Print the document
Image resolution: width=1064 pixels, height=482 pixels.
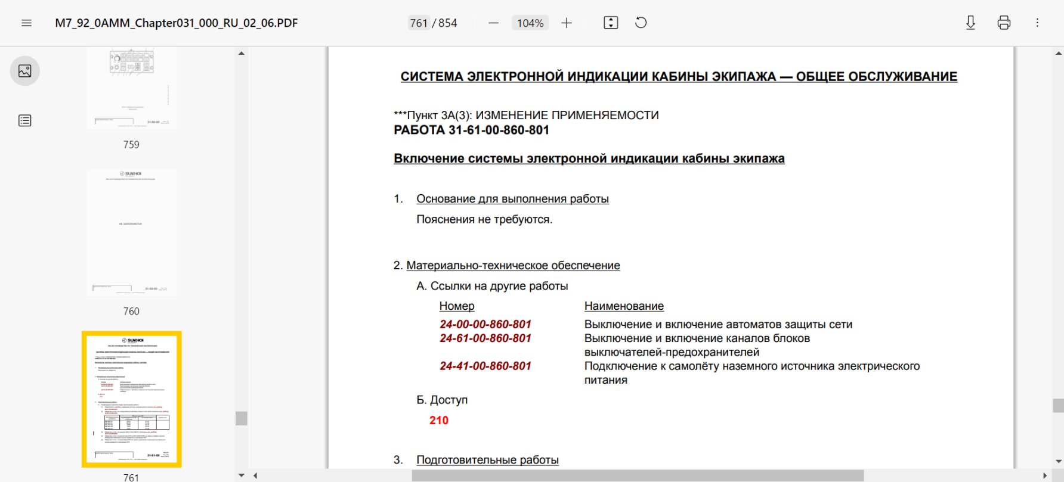click(1004, 23)
